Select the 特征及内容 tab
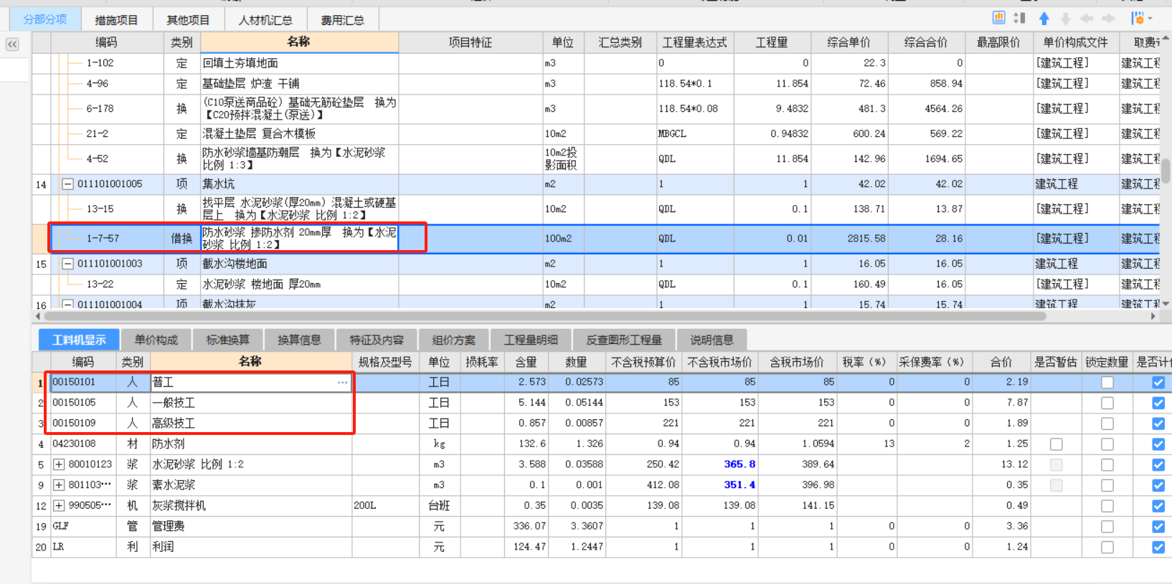The height and width of the screenshot is (584, 1172). [377, 340]
